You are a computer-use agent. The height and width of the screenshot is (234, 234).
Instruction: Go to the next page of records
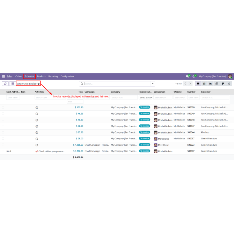click(190, 83)
